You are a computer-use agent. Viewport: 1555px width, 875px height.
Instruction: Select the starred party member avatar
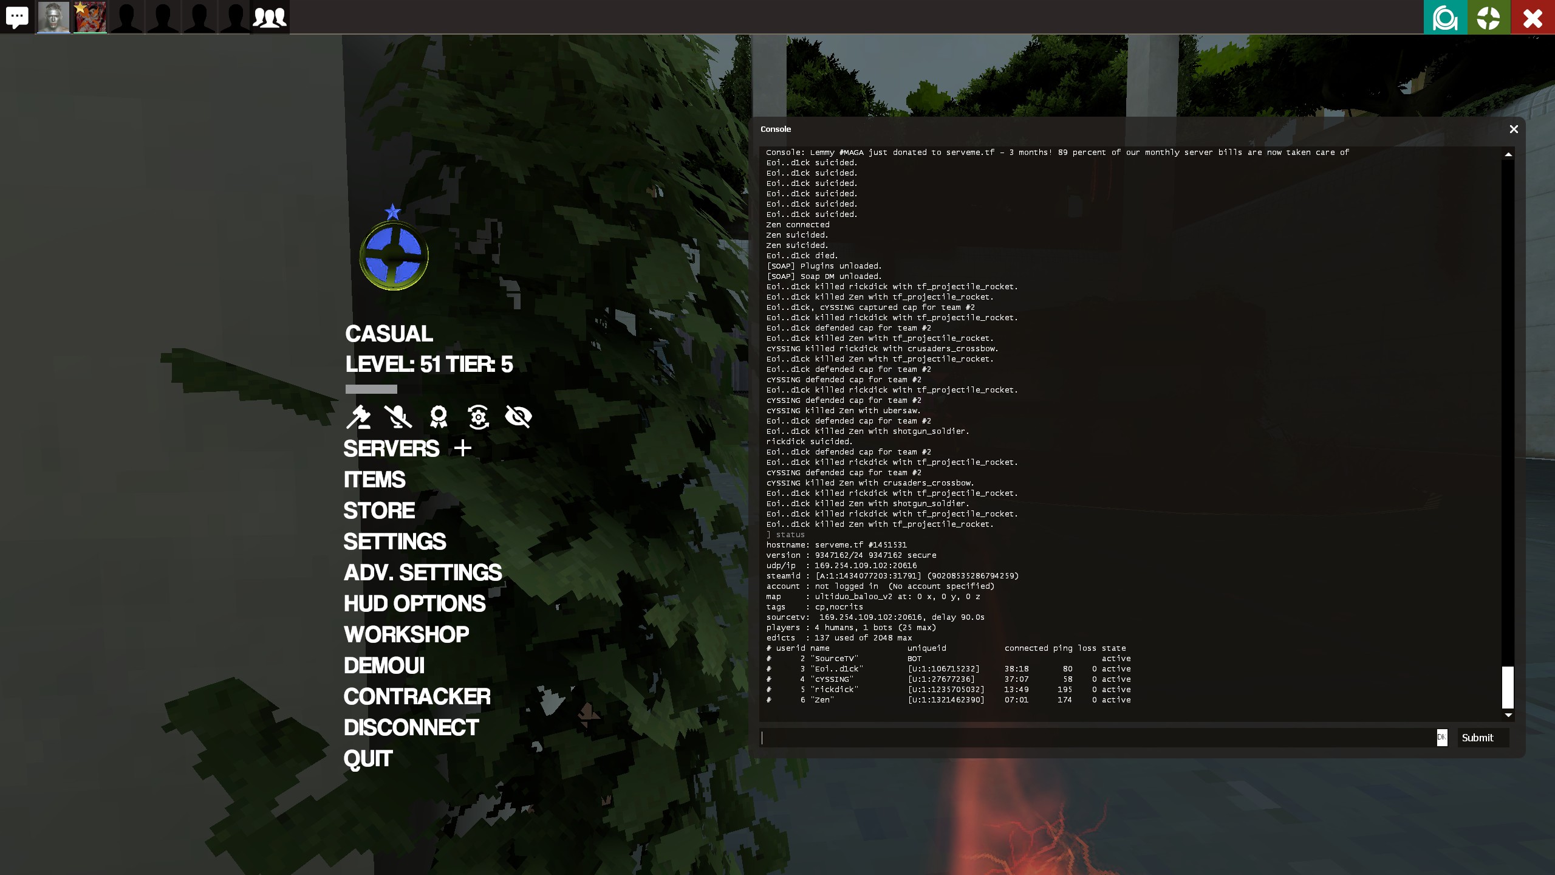[90, 17]
